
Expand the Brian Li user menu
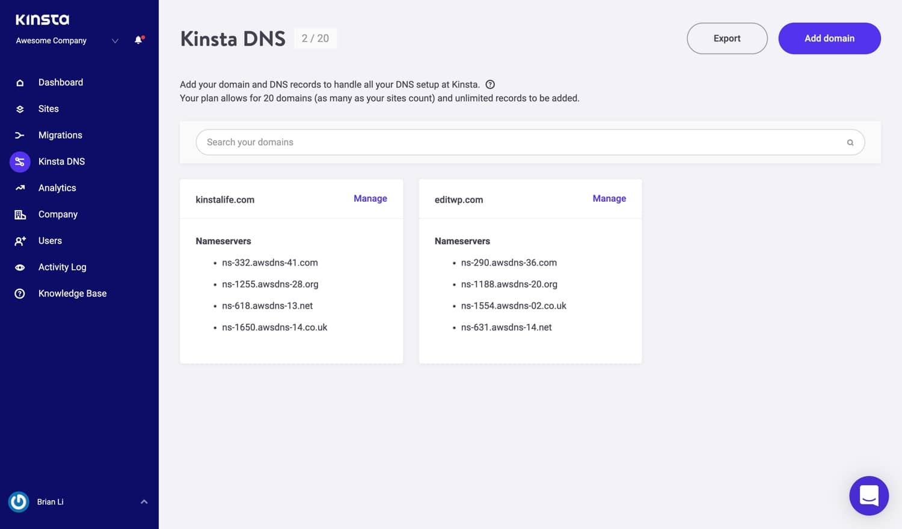pos(144,502)
